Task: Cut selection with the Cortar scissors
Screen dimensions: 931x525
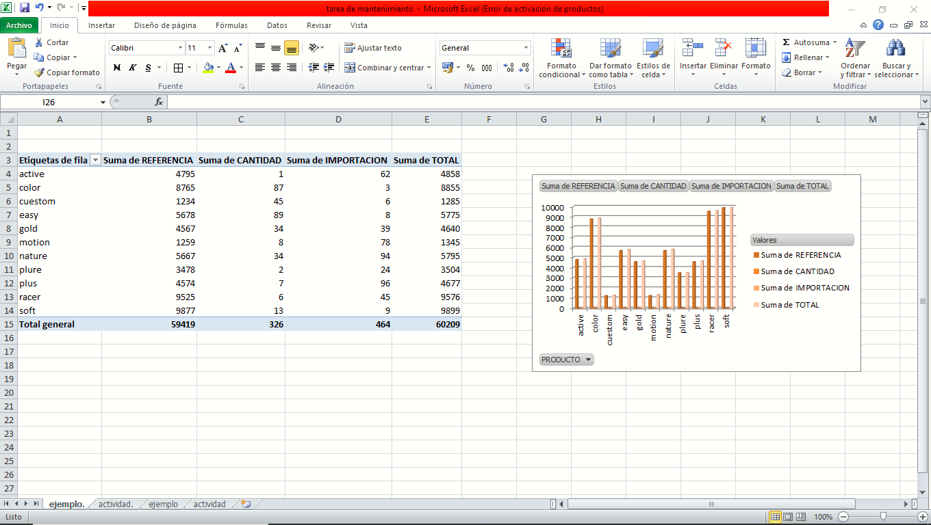Action: [51, 42]
